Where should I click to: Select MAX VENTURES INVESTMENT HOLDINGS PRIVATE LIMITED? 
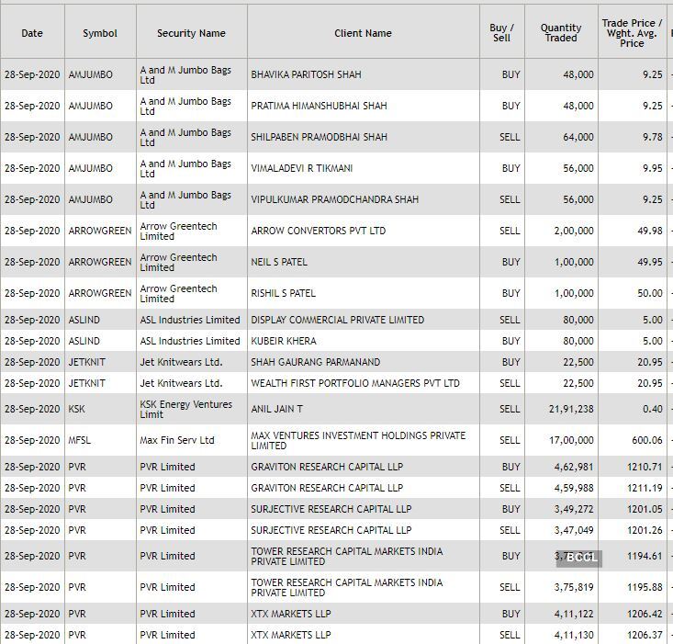(358, 440)
